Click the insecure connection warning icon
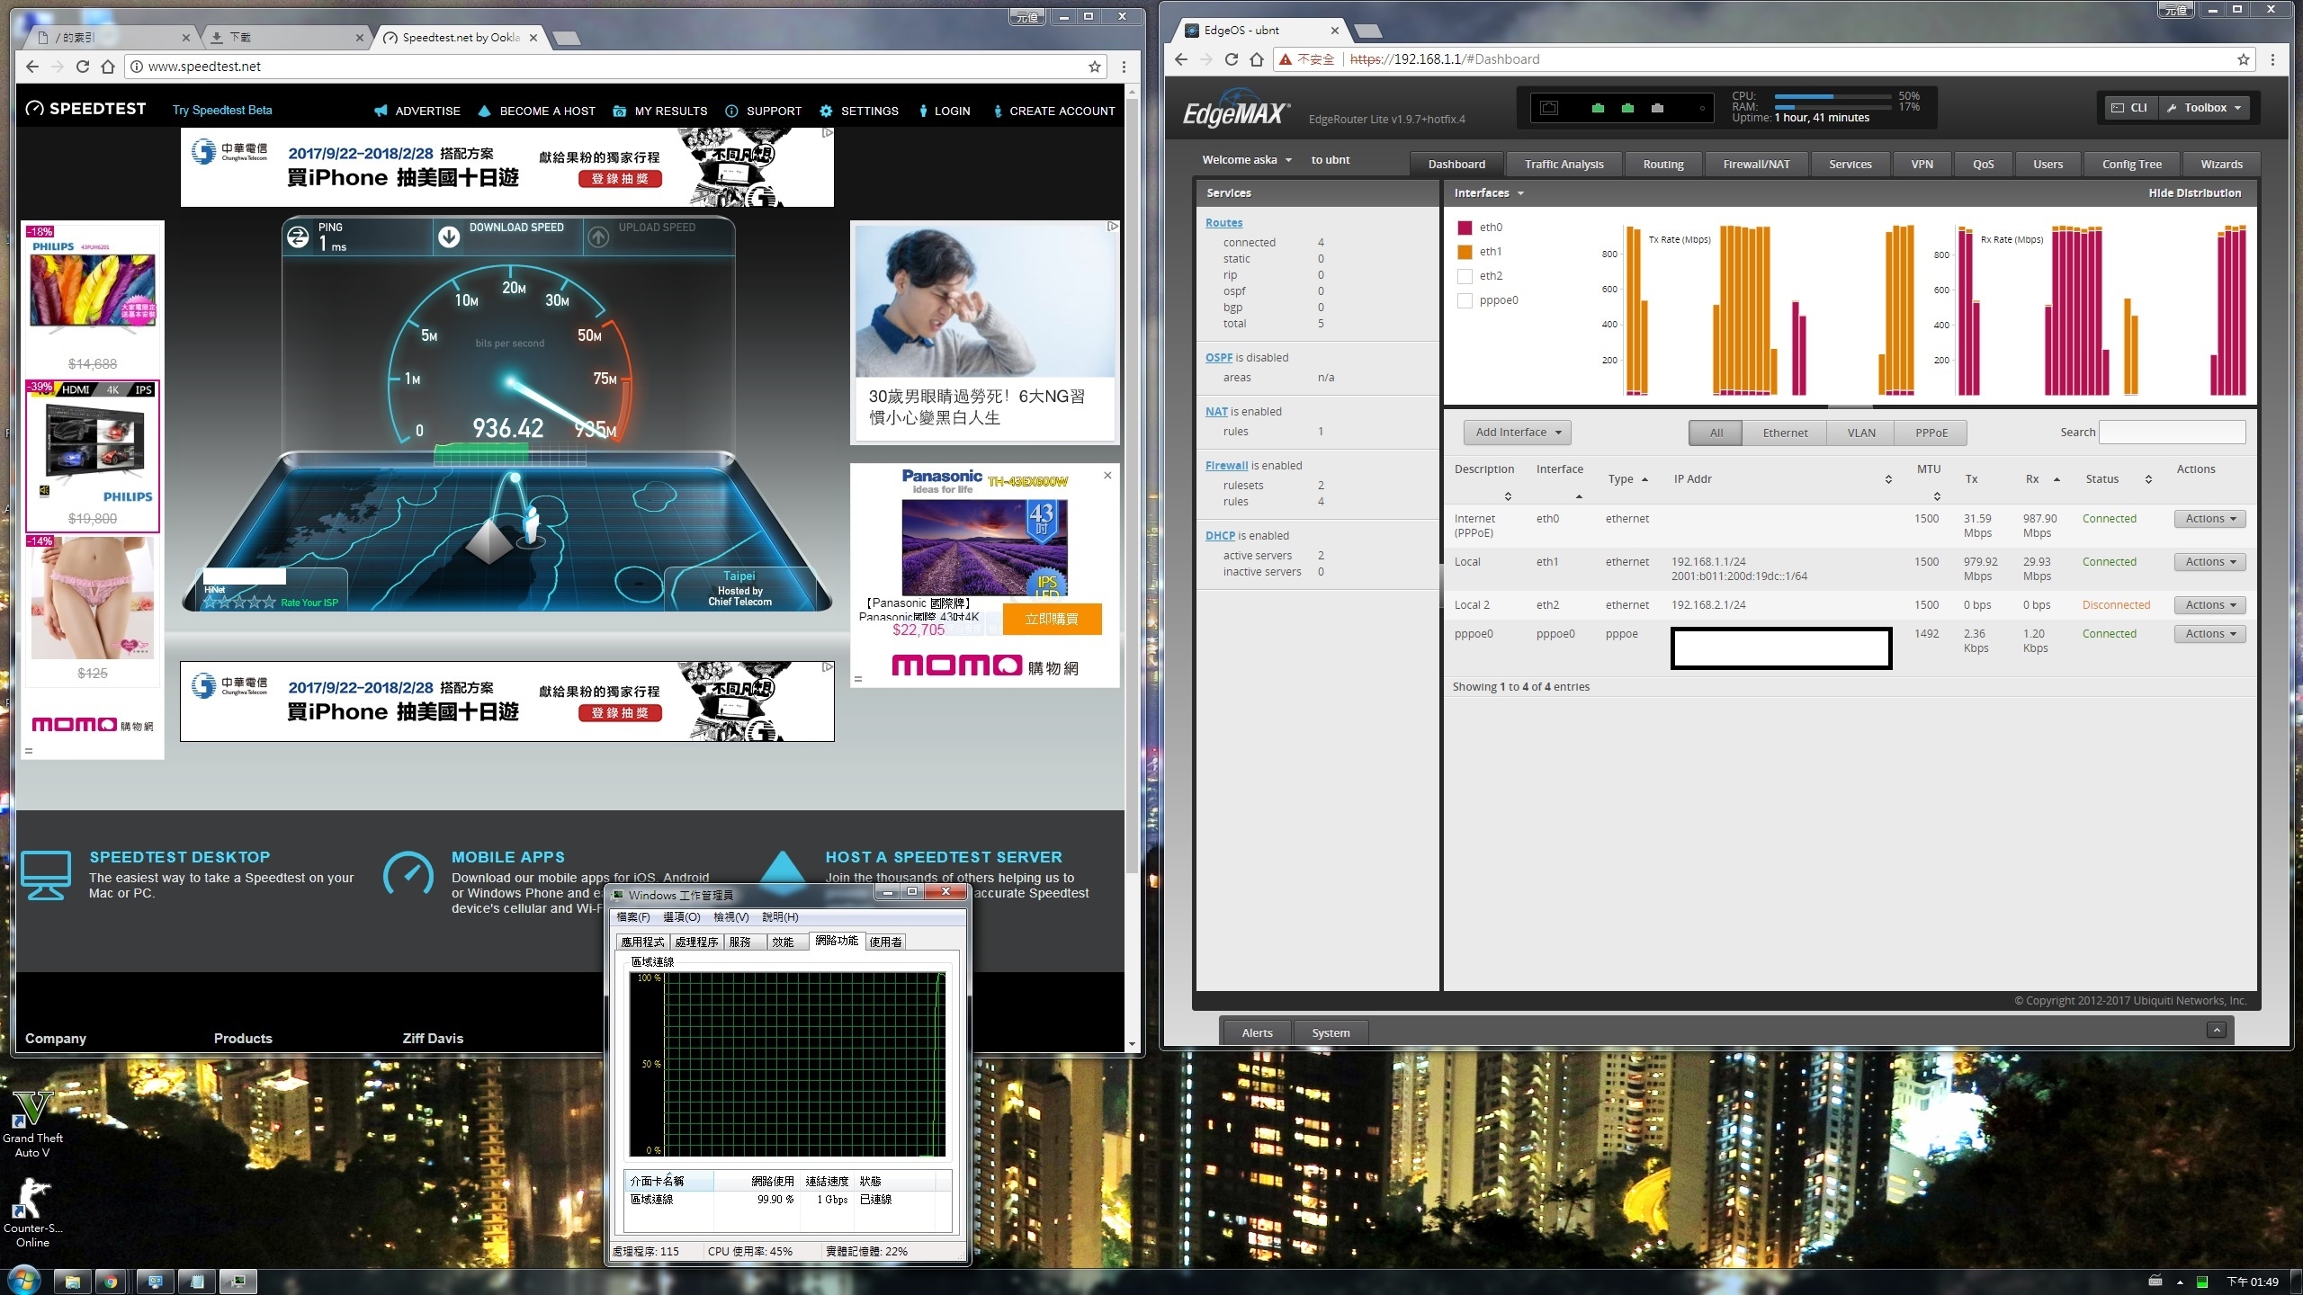This screenshot has height=1295, width=2303. (x=1286, y=59)
